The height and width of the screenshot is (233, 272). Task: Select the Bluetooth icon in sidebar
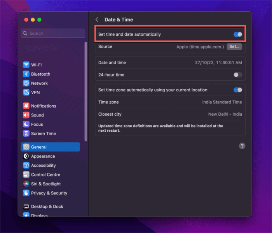click(x=26, y=74)
